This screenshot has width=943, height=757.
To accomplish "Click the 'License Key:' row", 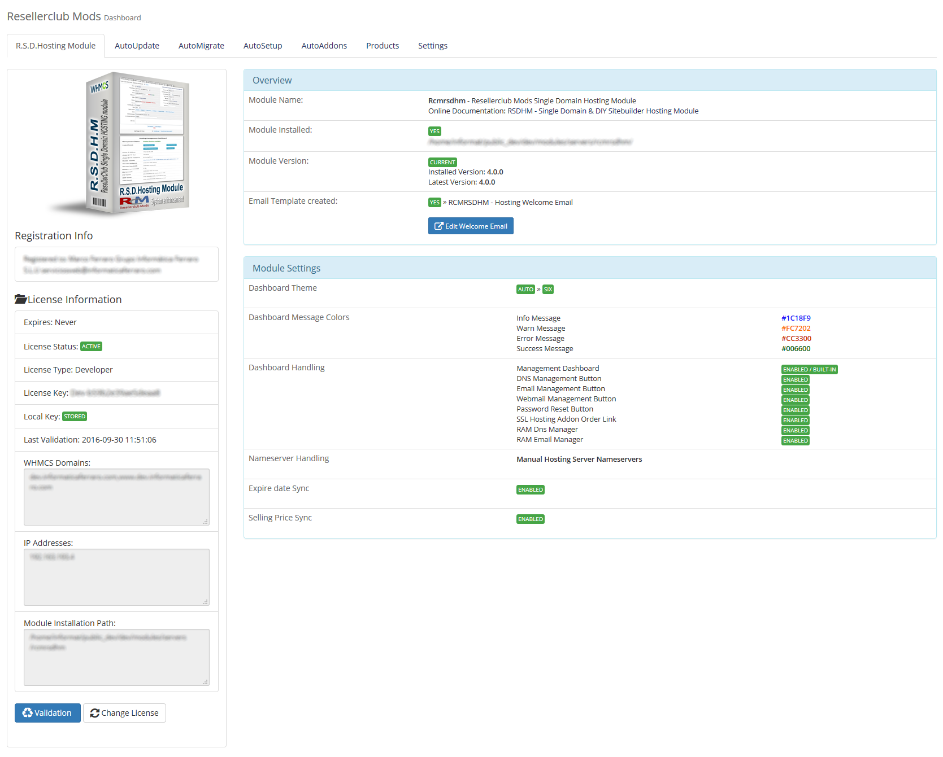I will coord(116,393).
